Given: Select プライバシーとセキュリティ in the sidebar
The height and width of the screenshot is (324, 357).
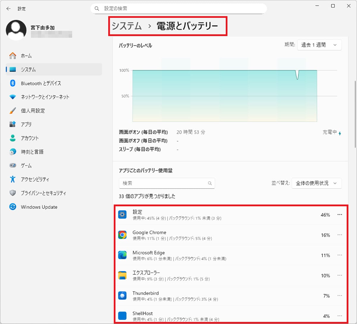Looking at the screenshot, I should pos(12,193).
